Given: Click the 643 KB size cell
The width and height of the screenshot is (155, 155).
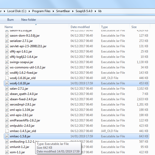Looking at the screenshot, I should (144, 136).
